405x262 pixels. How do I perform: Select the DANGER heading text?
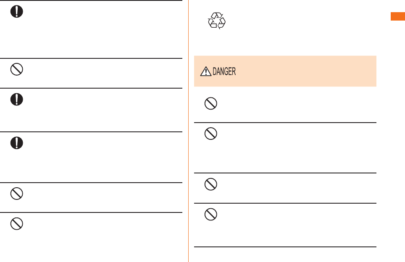(224, 71)
